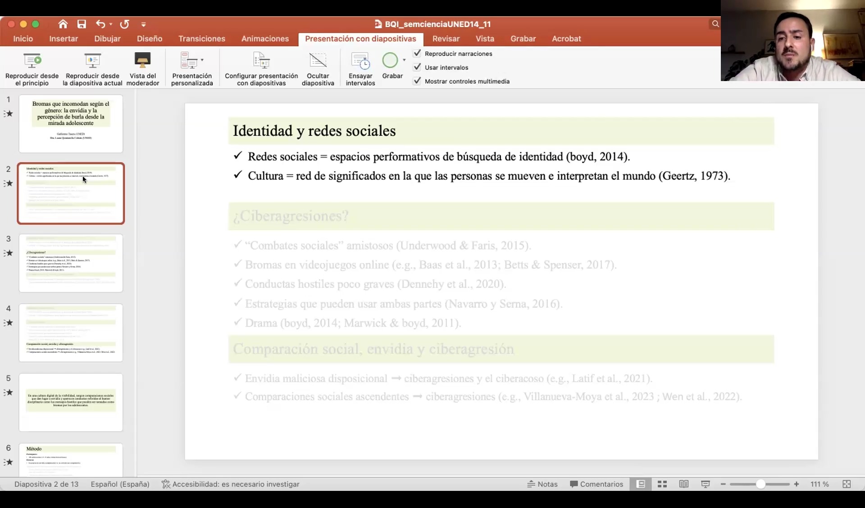This screenshot has height=508, width=865.
Task: Start playback from current slide icon
Action: point(92,60)
